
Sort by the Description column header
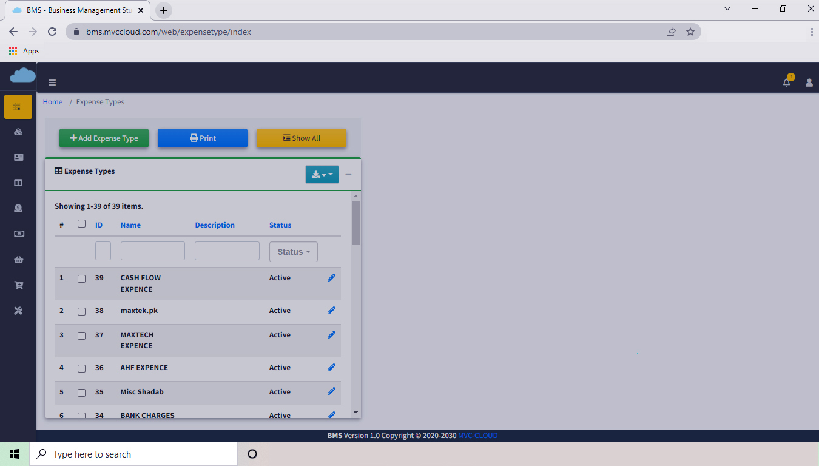pyautogui.click(x=215, y=225)
